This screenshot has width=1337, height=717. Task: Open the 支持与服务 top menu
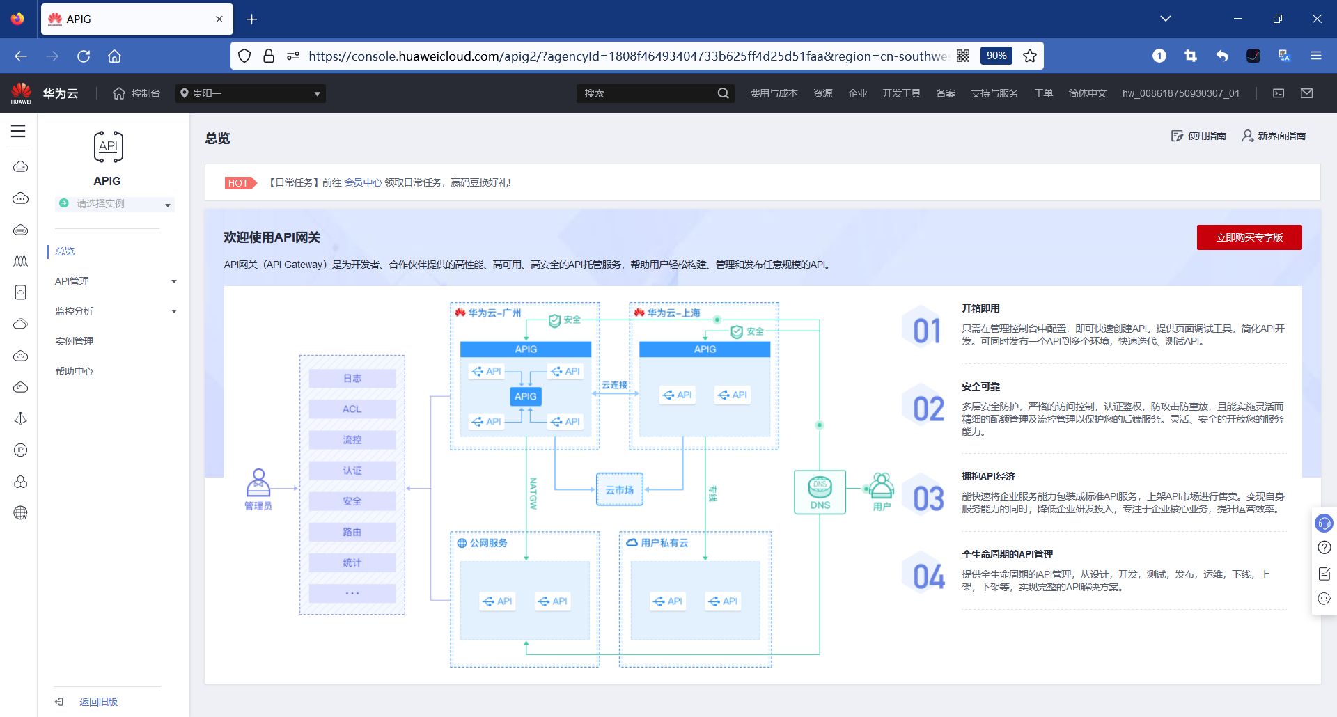[x=994, y=93]
